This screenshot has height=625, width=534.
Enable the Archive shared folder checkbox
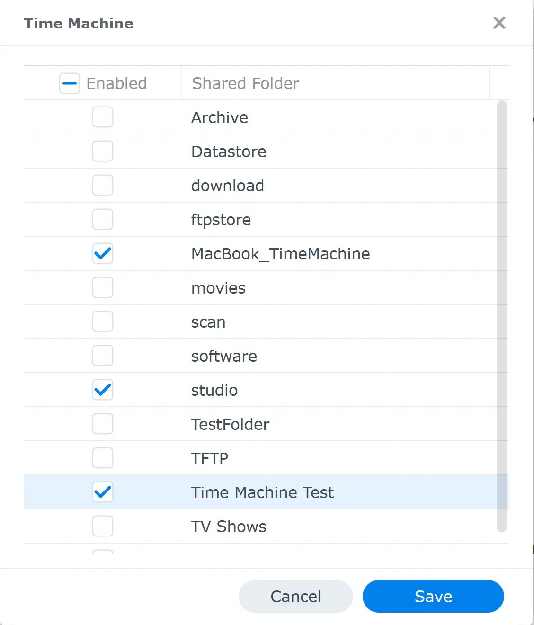102,117
